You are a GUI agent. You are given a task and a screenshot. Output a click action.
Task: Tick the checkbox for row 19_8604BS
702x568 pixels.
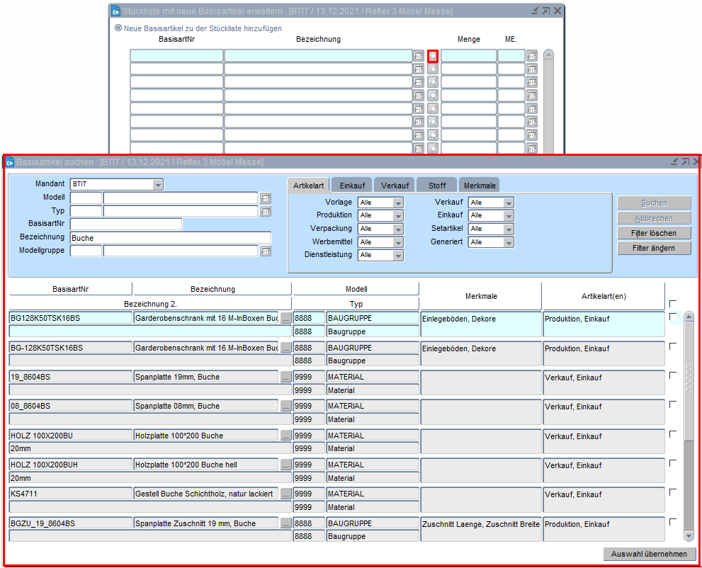[x=673, y=375]
